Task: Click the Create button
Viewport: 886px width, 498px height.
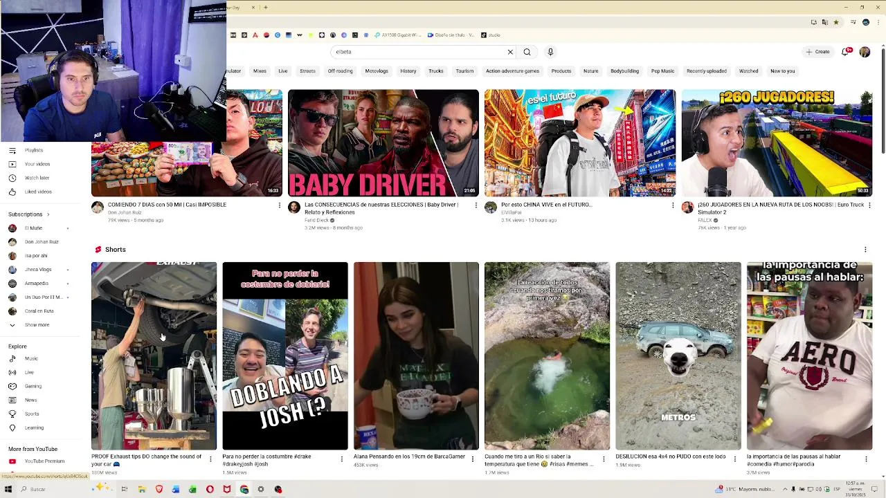Action: click(817, 52)
